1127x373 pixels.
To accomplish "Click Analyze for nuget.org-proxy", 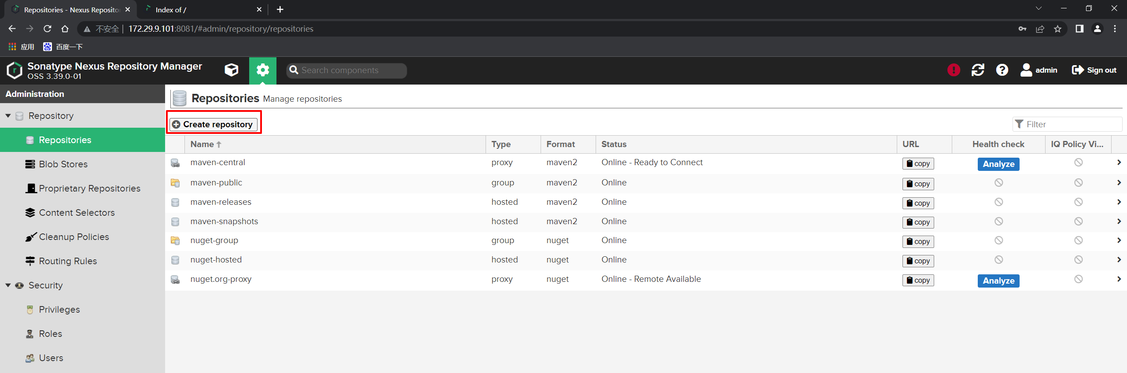I will [x=998, y=281].
